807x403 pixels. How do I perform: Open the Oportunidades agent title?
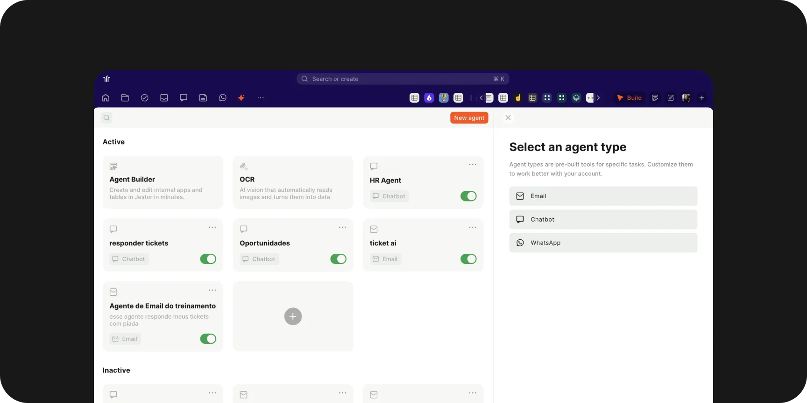pyautogui.click(x=265, y=243)
